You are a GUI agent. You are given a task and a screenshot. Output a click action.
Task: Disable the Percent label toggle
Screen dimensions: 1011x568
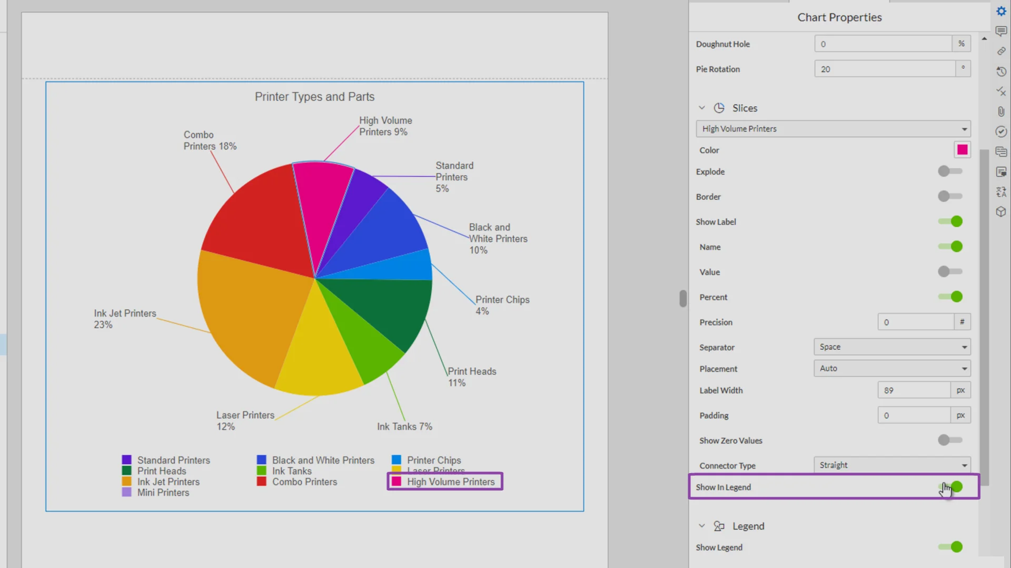tap(950, 297)
